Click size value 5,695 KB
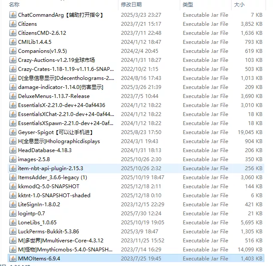Viewport: 275px width, 266px height. [251, 223]
